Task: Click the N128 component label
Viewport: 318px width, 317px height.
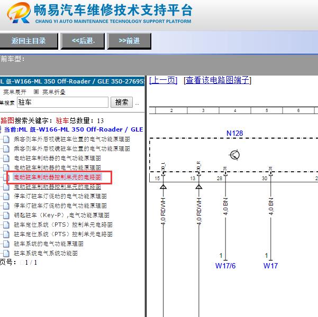Action: point(234,133)
